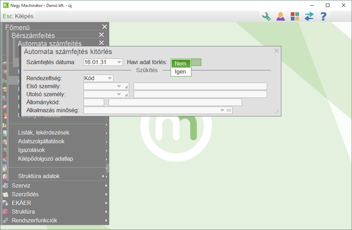Close the Főmenü panel
The image size is (352, 230).
tap(104, 27)
